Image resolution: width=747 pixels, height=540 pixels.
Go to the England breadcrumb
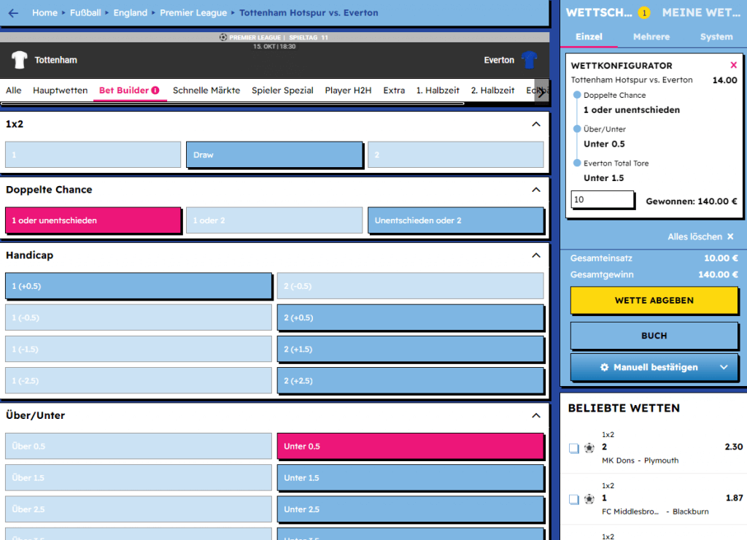coord(130,13)
